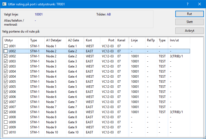Image resolution: width=206 pixels, height=139 pixels.
Task: Check the U009 Node 9 EAST checkbox
Action: click(6, 122)
